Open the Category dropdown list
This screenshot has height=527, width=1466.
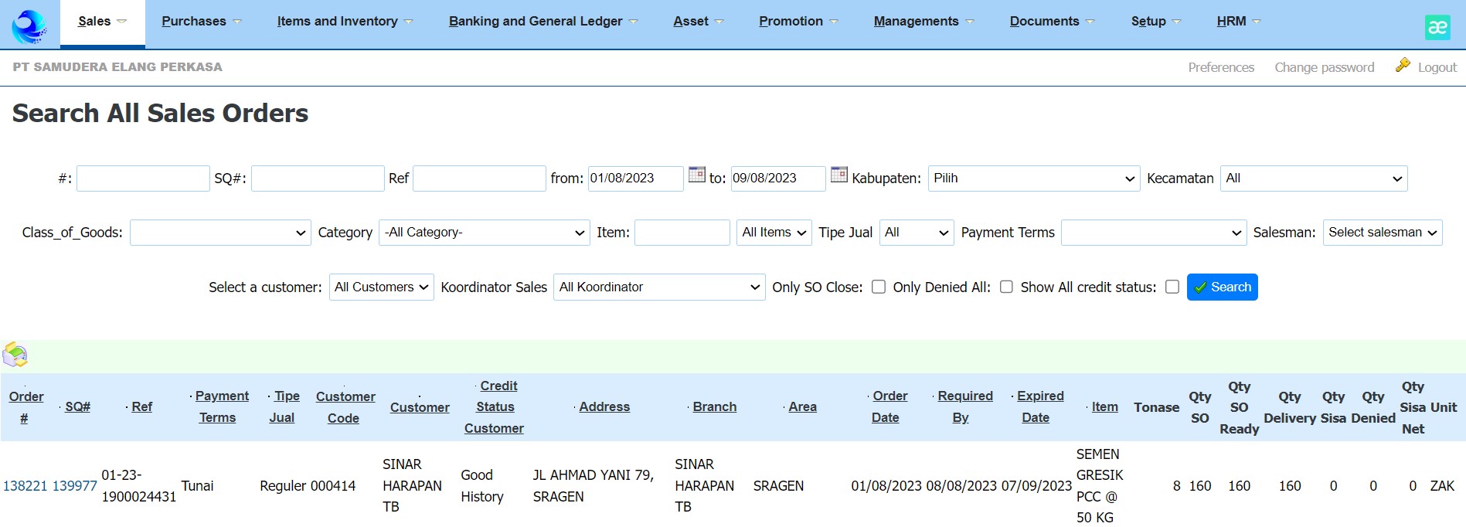point(485,233)
